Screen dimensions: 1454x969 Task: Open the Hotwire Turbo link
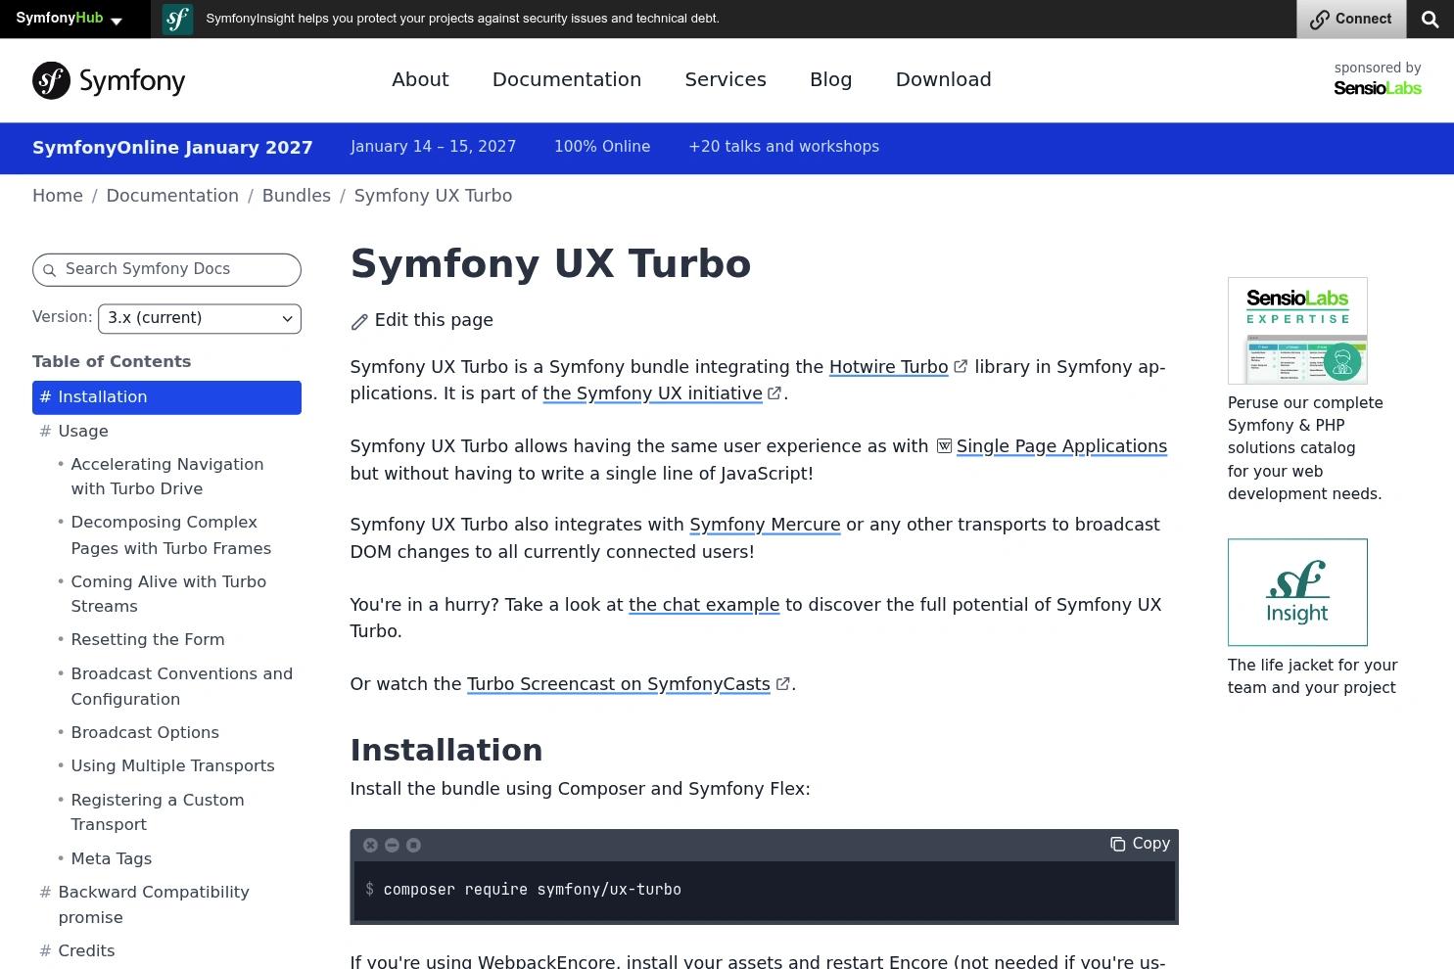click(889, 367)
